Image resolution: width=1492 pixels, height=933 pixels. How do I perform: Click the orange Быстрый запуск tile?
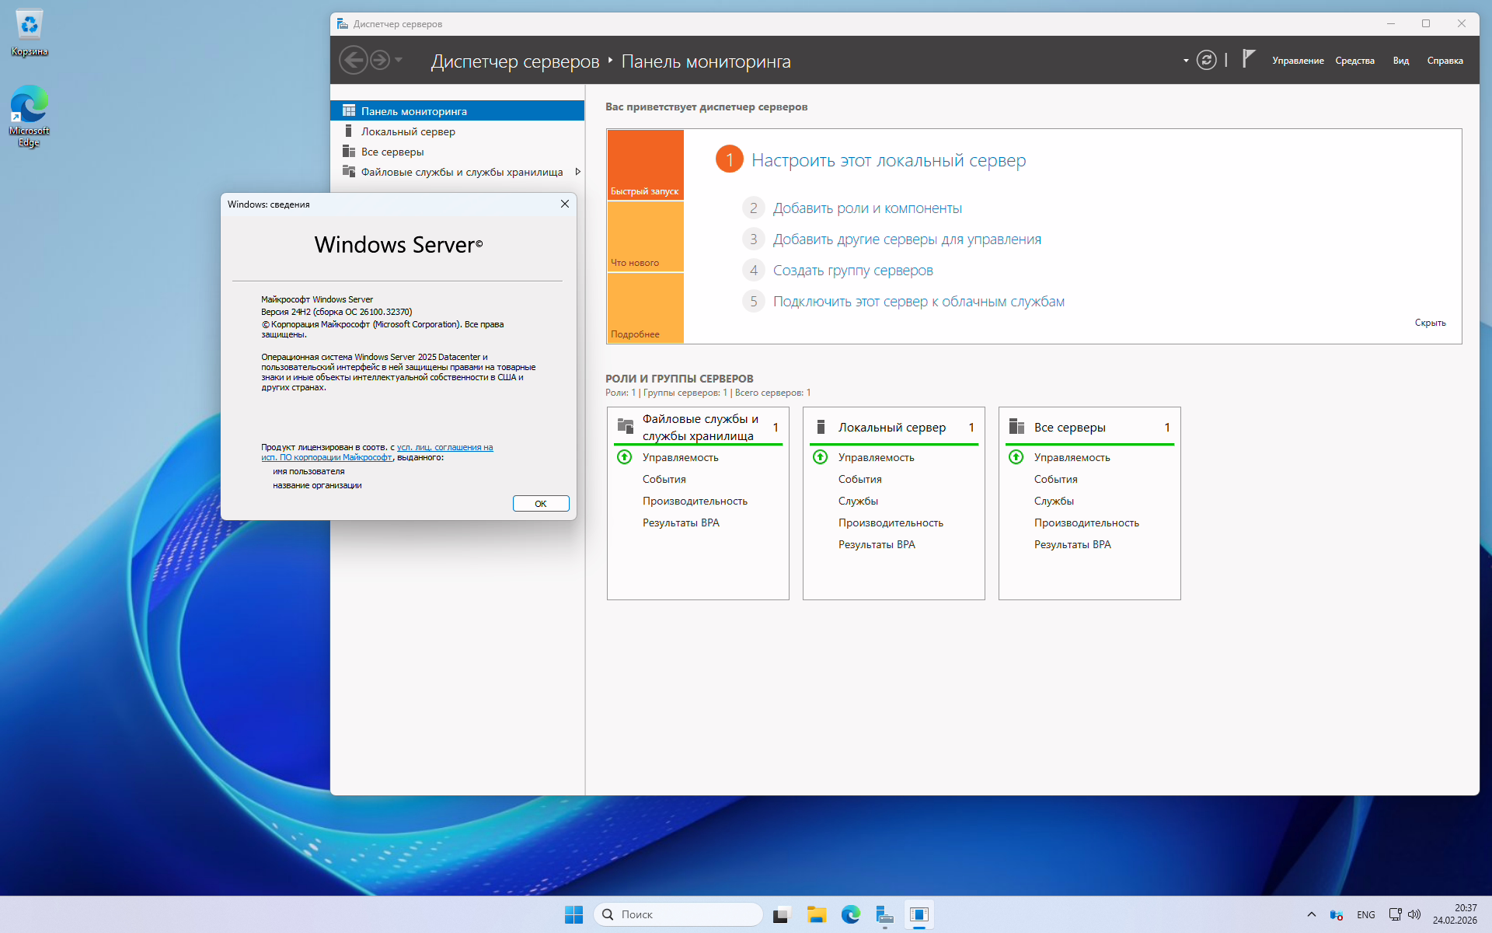[645, 165]
